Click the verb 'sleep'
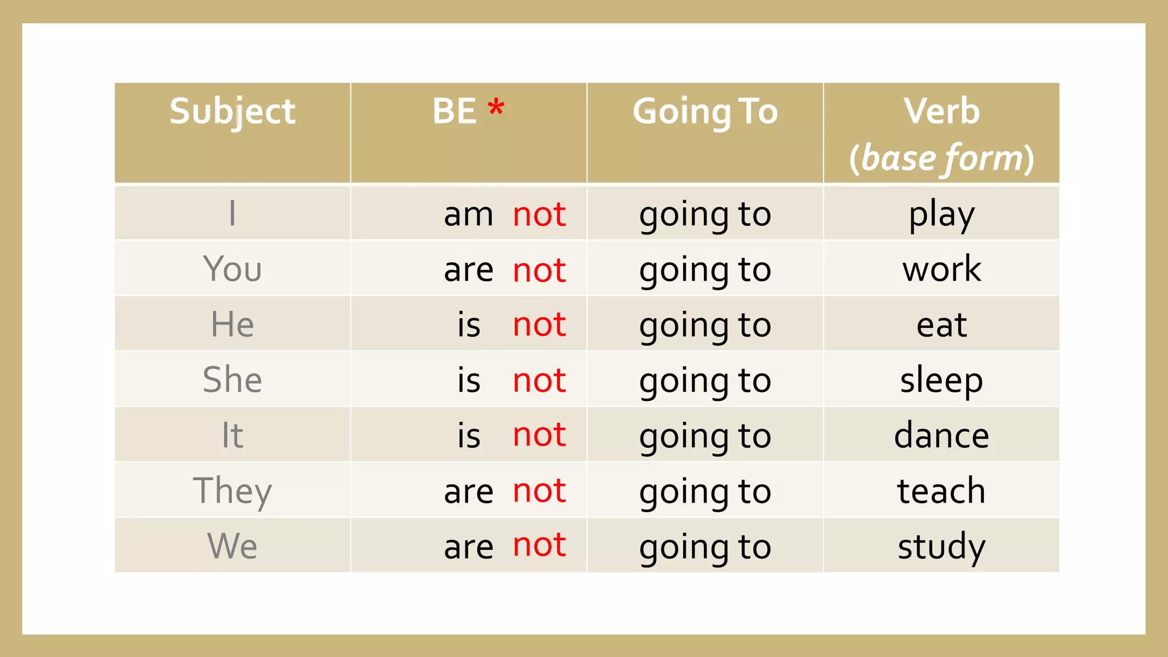The width and height of the screenshot is (1168, 657). click(x=942, y=381)
